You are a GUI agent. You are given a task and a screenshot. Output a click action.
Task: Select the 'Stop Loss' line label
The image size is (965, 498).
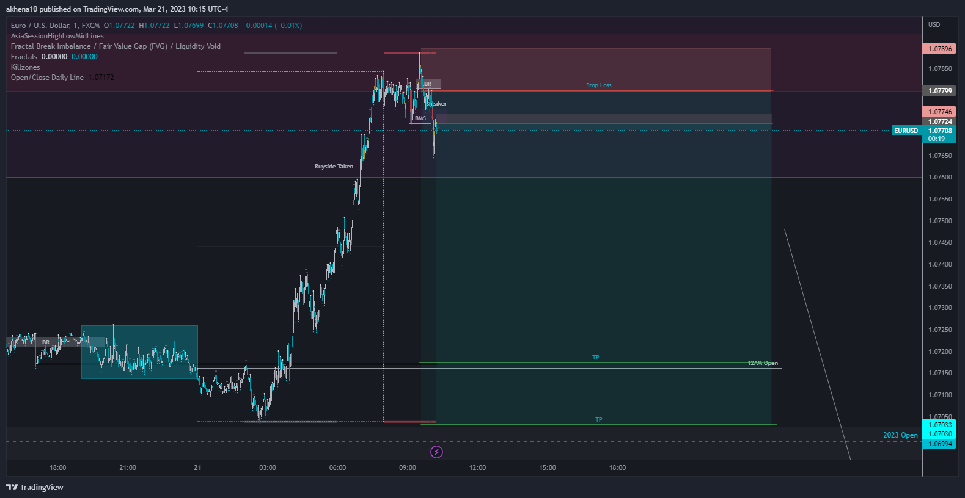click(599, 85)
